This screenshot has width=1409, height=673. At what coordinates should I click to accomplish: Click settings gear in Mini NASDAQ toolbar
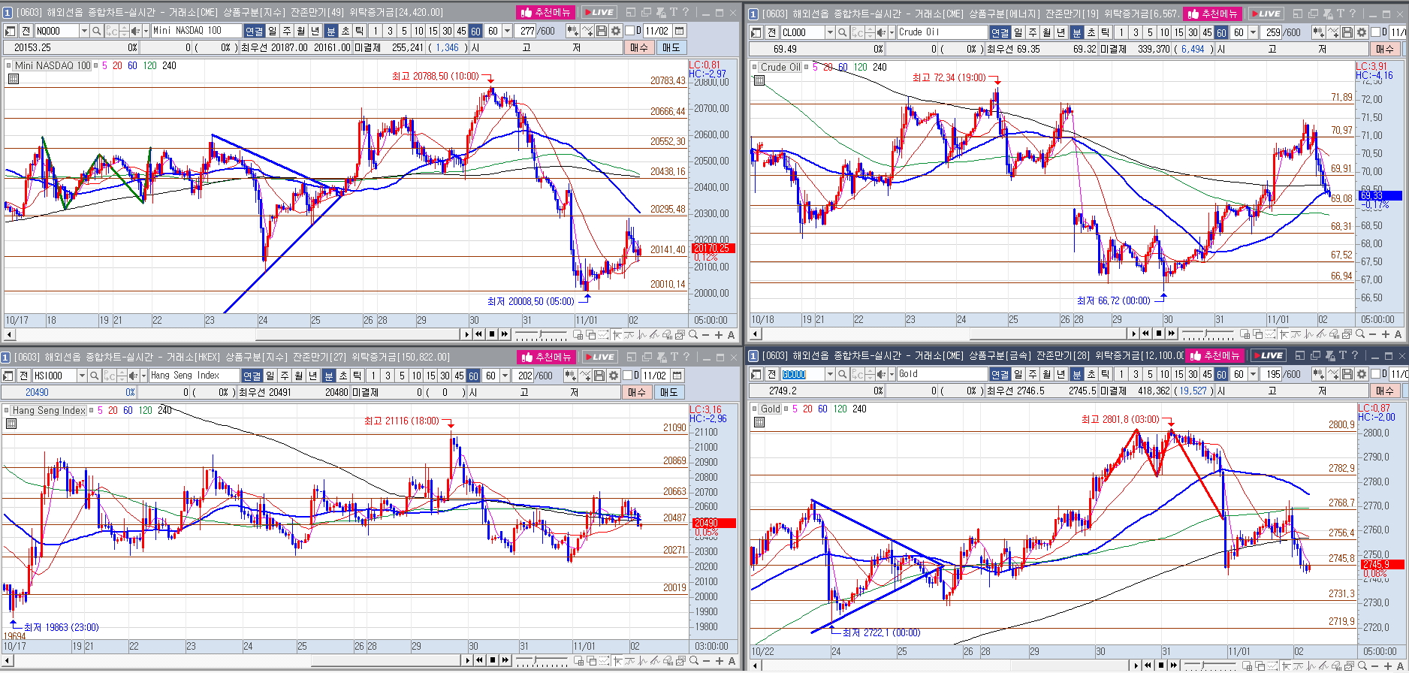[615, 31]
